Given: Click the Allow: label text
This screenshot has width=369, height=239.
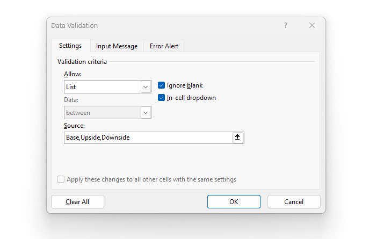Looking at the screenshot, I should click(x=73, y=74).
